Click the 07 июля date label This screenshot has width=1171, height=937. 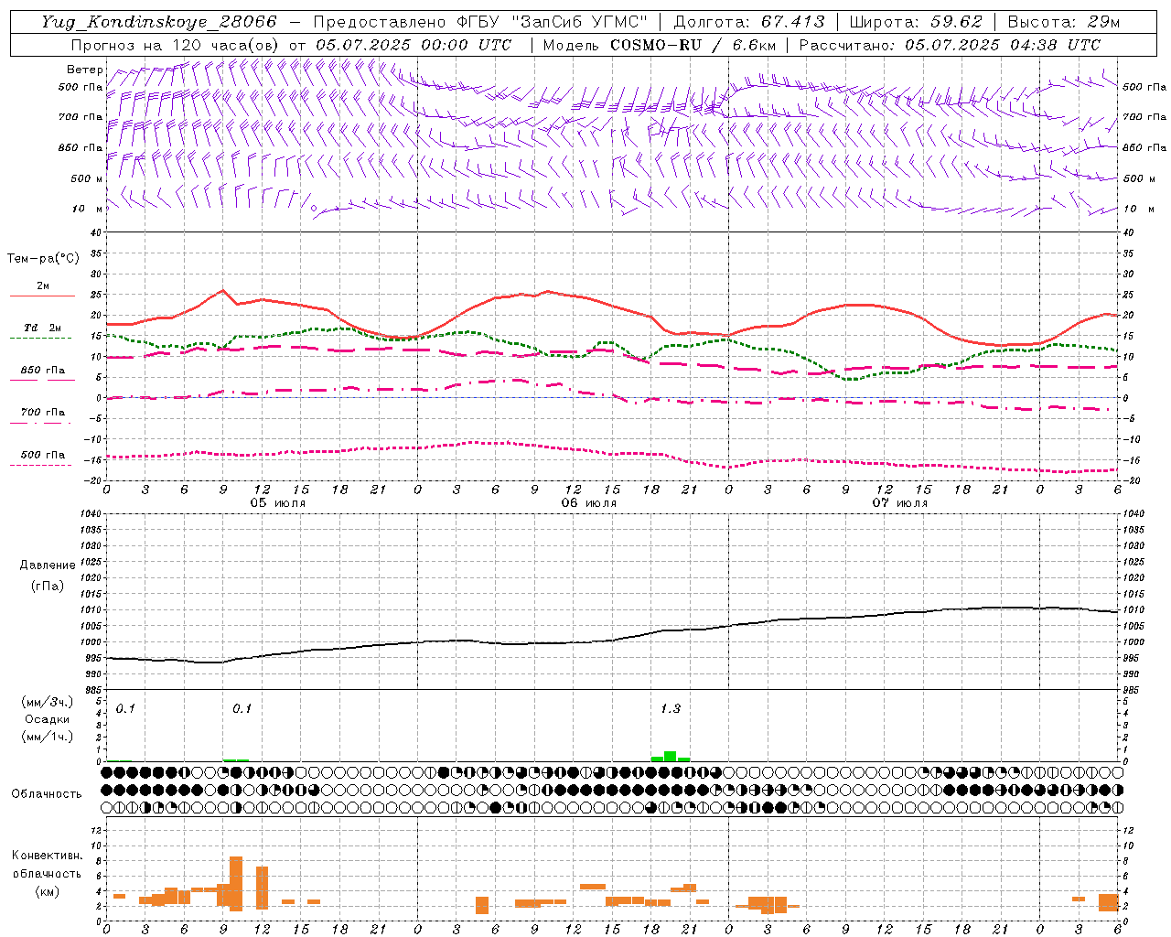point(900,503)
